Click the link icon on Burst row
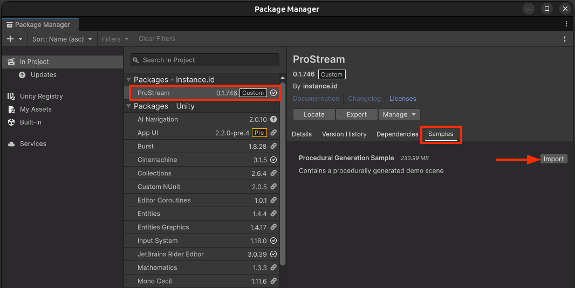 (x=273, y=146)
